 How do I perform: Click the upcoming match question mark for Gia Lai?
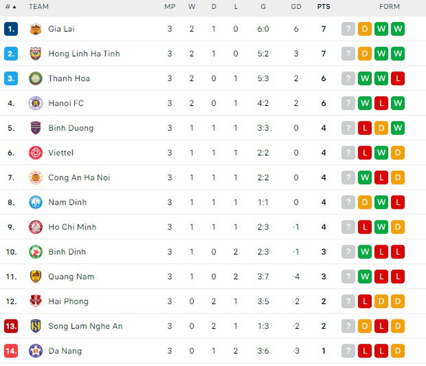click(x=348, y=29)
